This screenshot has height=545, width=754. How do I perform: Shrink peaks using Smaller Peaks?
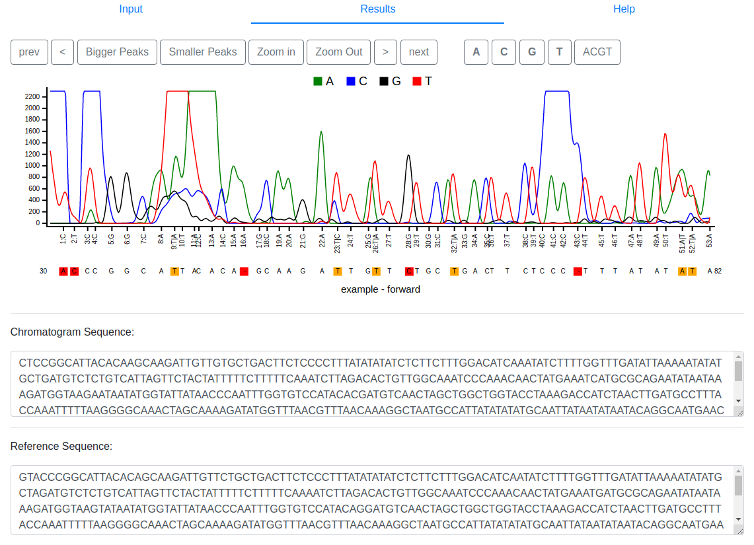coord(203,52)
